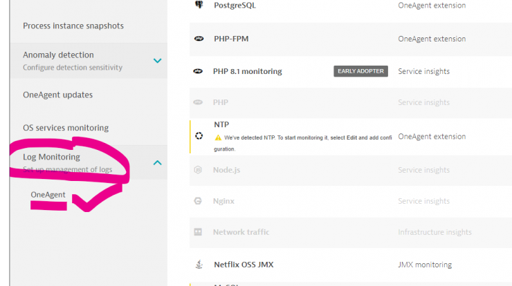Collapse the Log Monitoring chevron
512x286 pixels.
(x=157, y=162)
